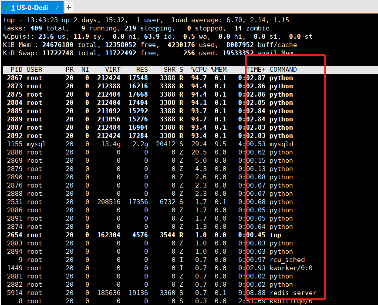Select the rcu_sched process name
The height and width of the screenshot is (305, 378).
tap(287, 260)
